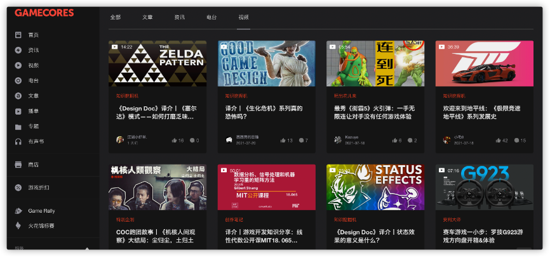550x257 pixels.
Task: Switch to the 资讯 tab at top
Action: click(x=180, y=17)
